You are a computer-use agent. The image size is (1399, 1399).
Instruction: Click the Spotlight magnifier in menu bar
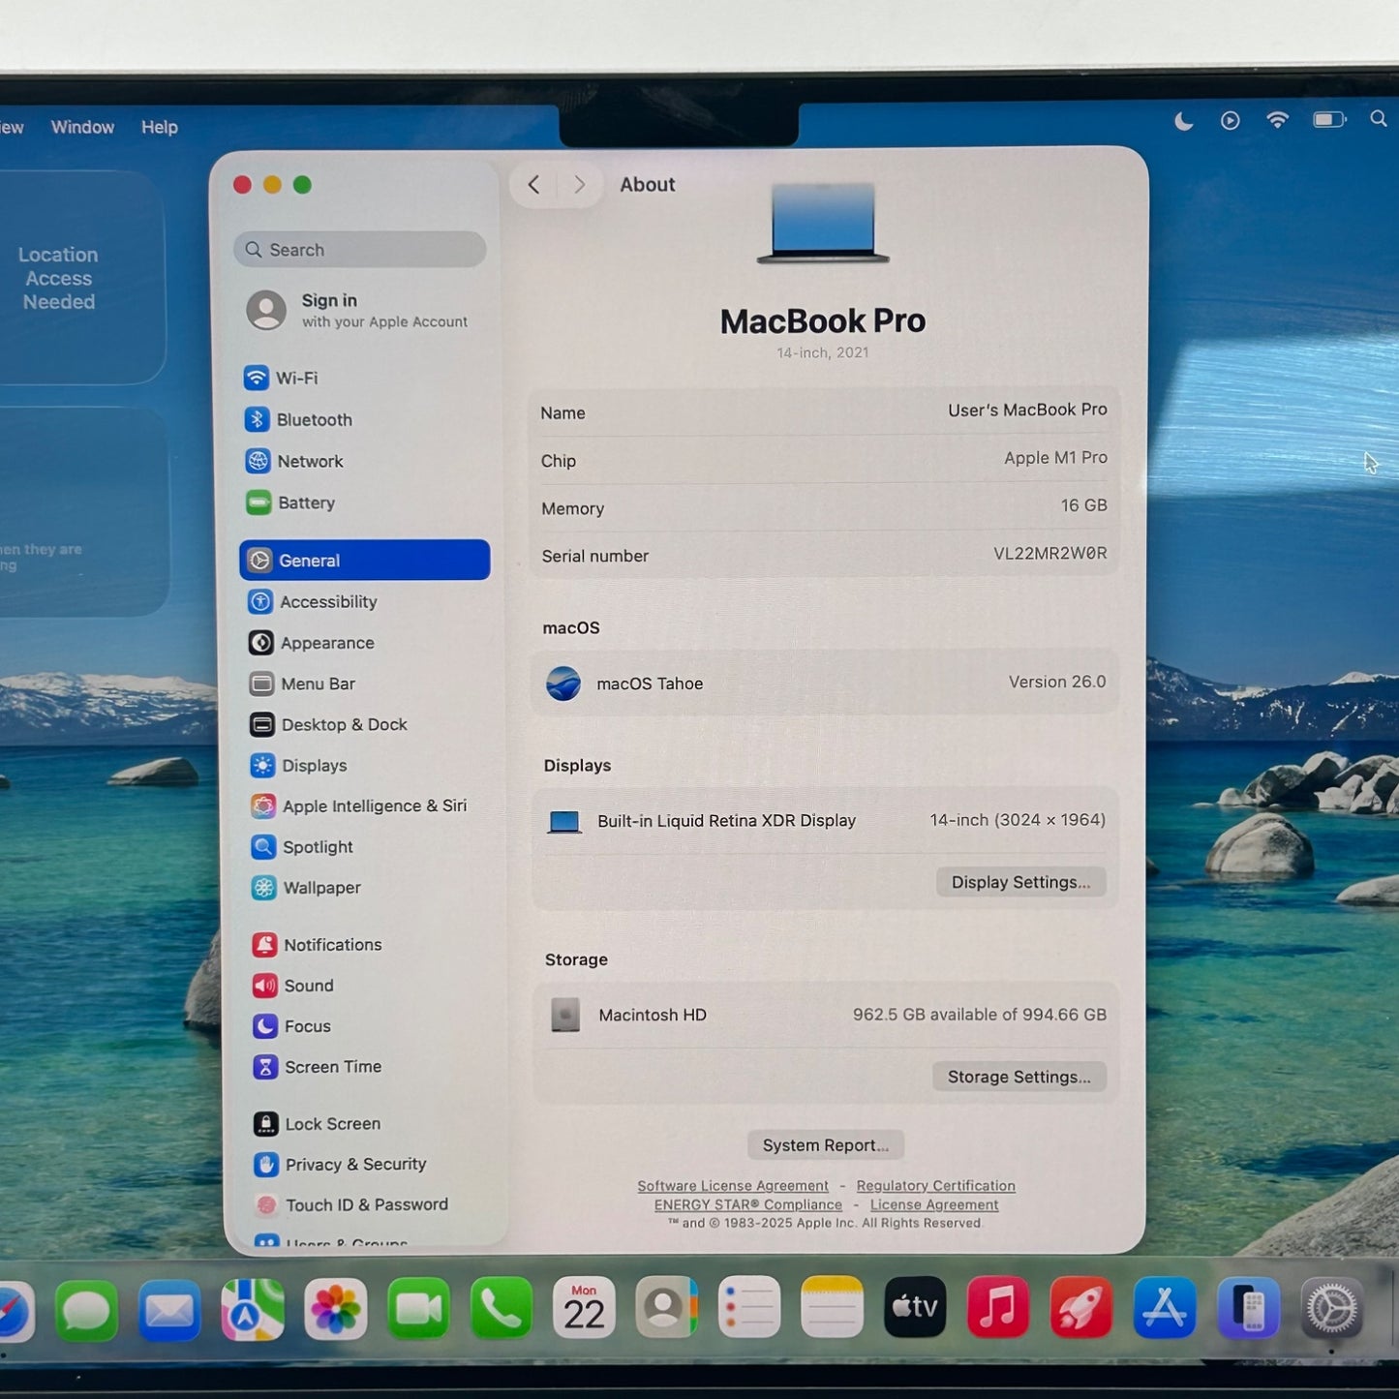(x=1378, y=119)
